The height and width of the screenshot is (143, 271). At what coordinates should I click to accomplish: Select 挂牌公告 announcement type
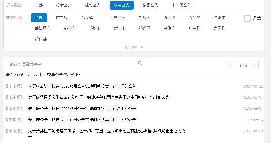coord(93,5)
